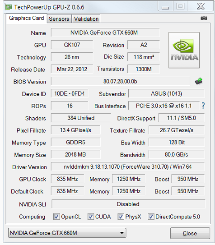Switch to the Sensors tab
Viewport: 215px width, 245px height.
pos(59,19)
